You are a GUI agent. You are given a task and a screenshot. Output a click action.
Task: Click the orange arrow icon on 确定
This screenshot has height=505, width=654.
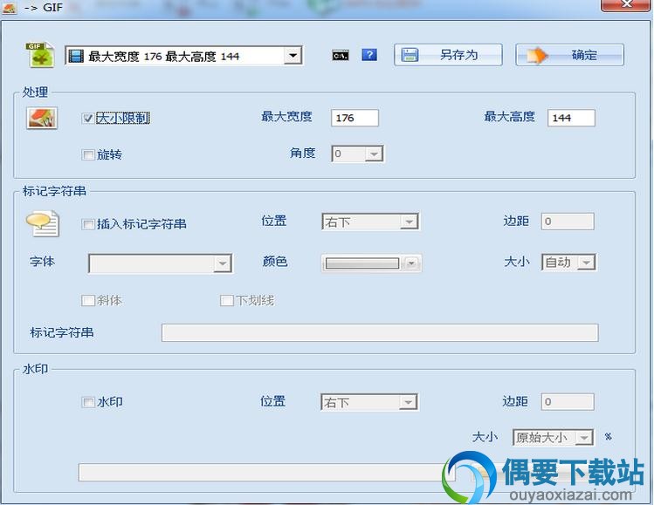[x=535, y=56]
